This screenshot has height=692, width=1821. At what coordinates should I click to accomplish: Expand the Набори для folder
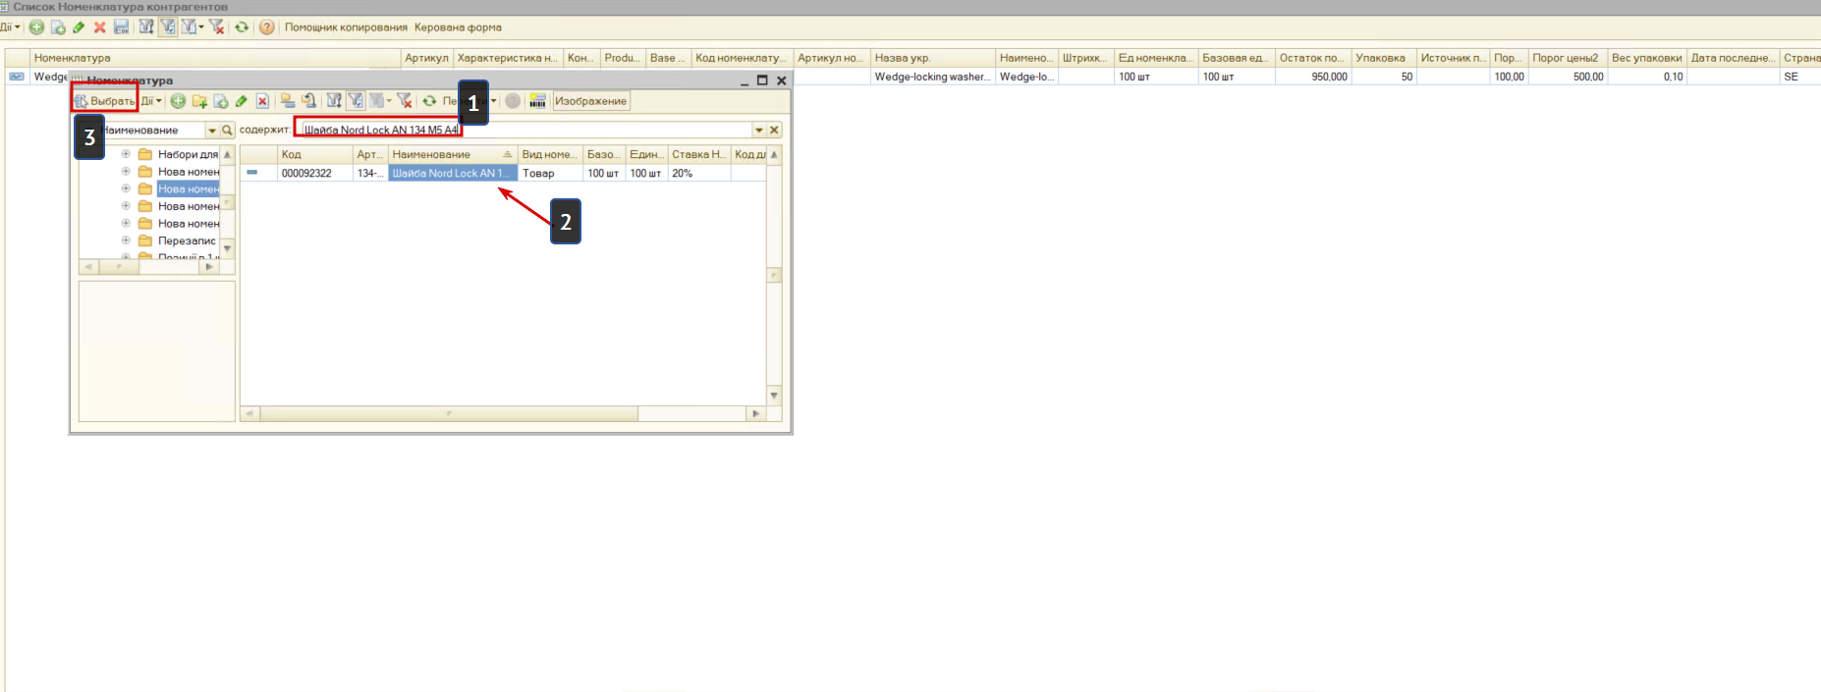coord(126,154)
